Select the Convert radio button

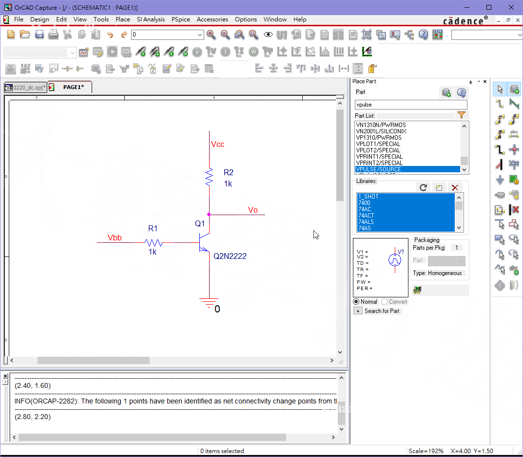tap(384, 301)
